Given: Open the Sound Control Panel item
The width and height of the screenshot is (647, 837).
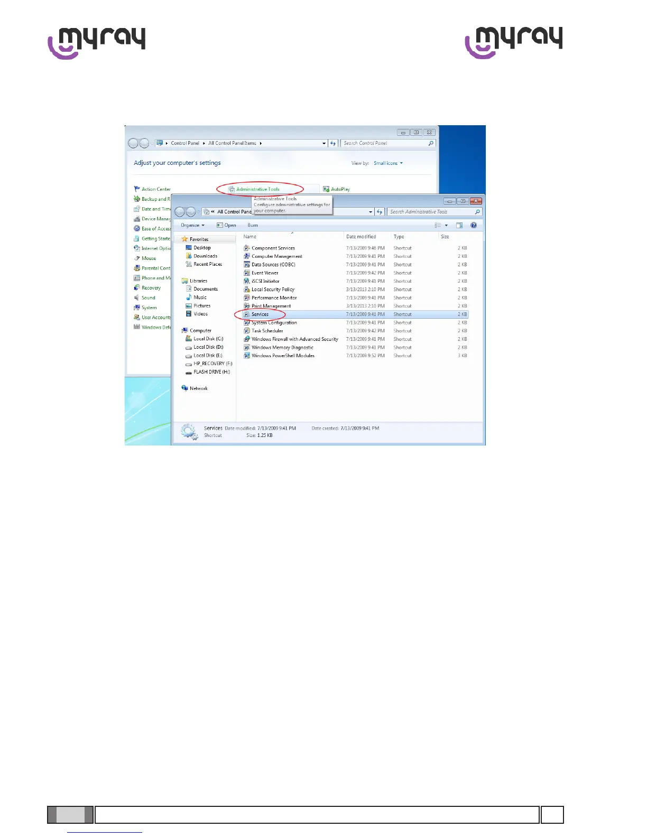Looking at the screenshot, I should pyautogui.click(x=145, y=298).
